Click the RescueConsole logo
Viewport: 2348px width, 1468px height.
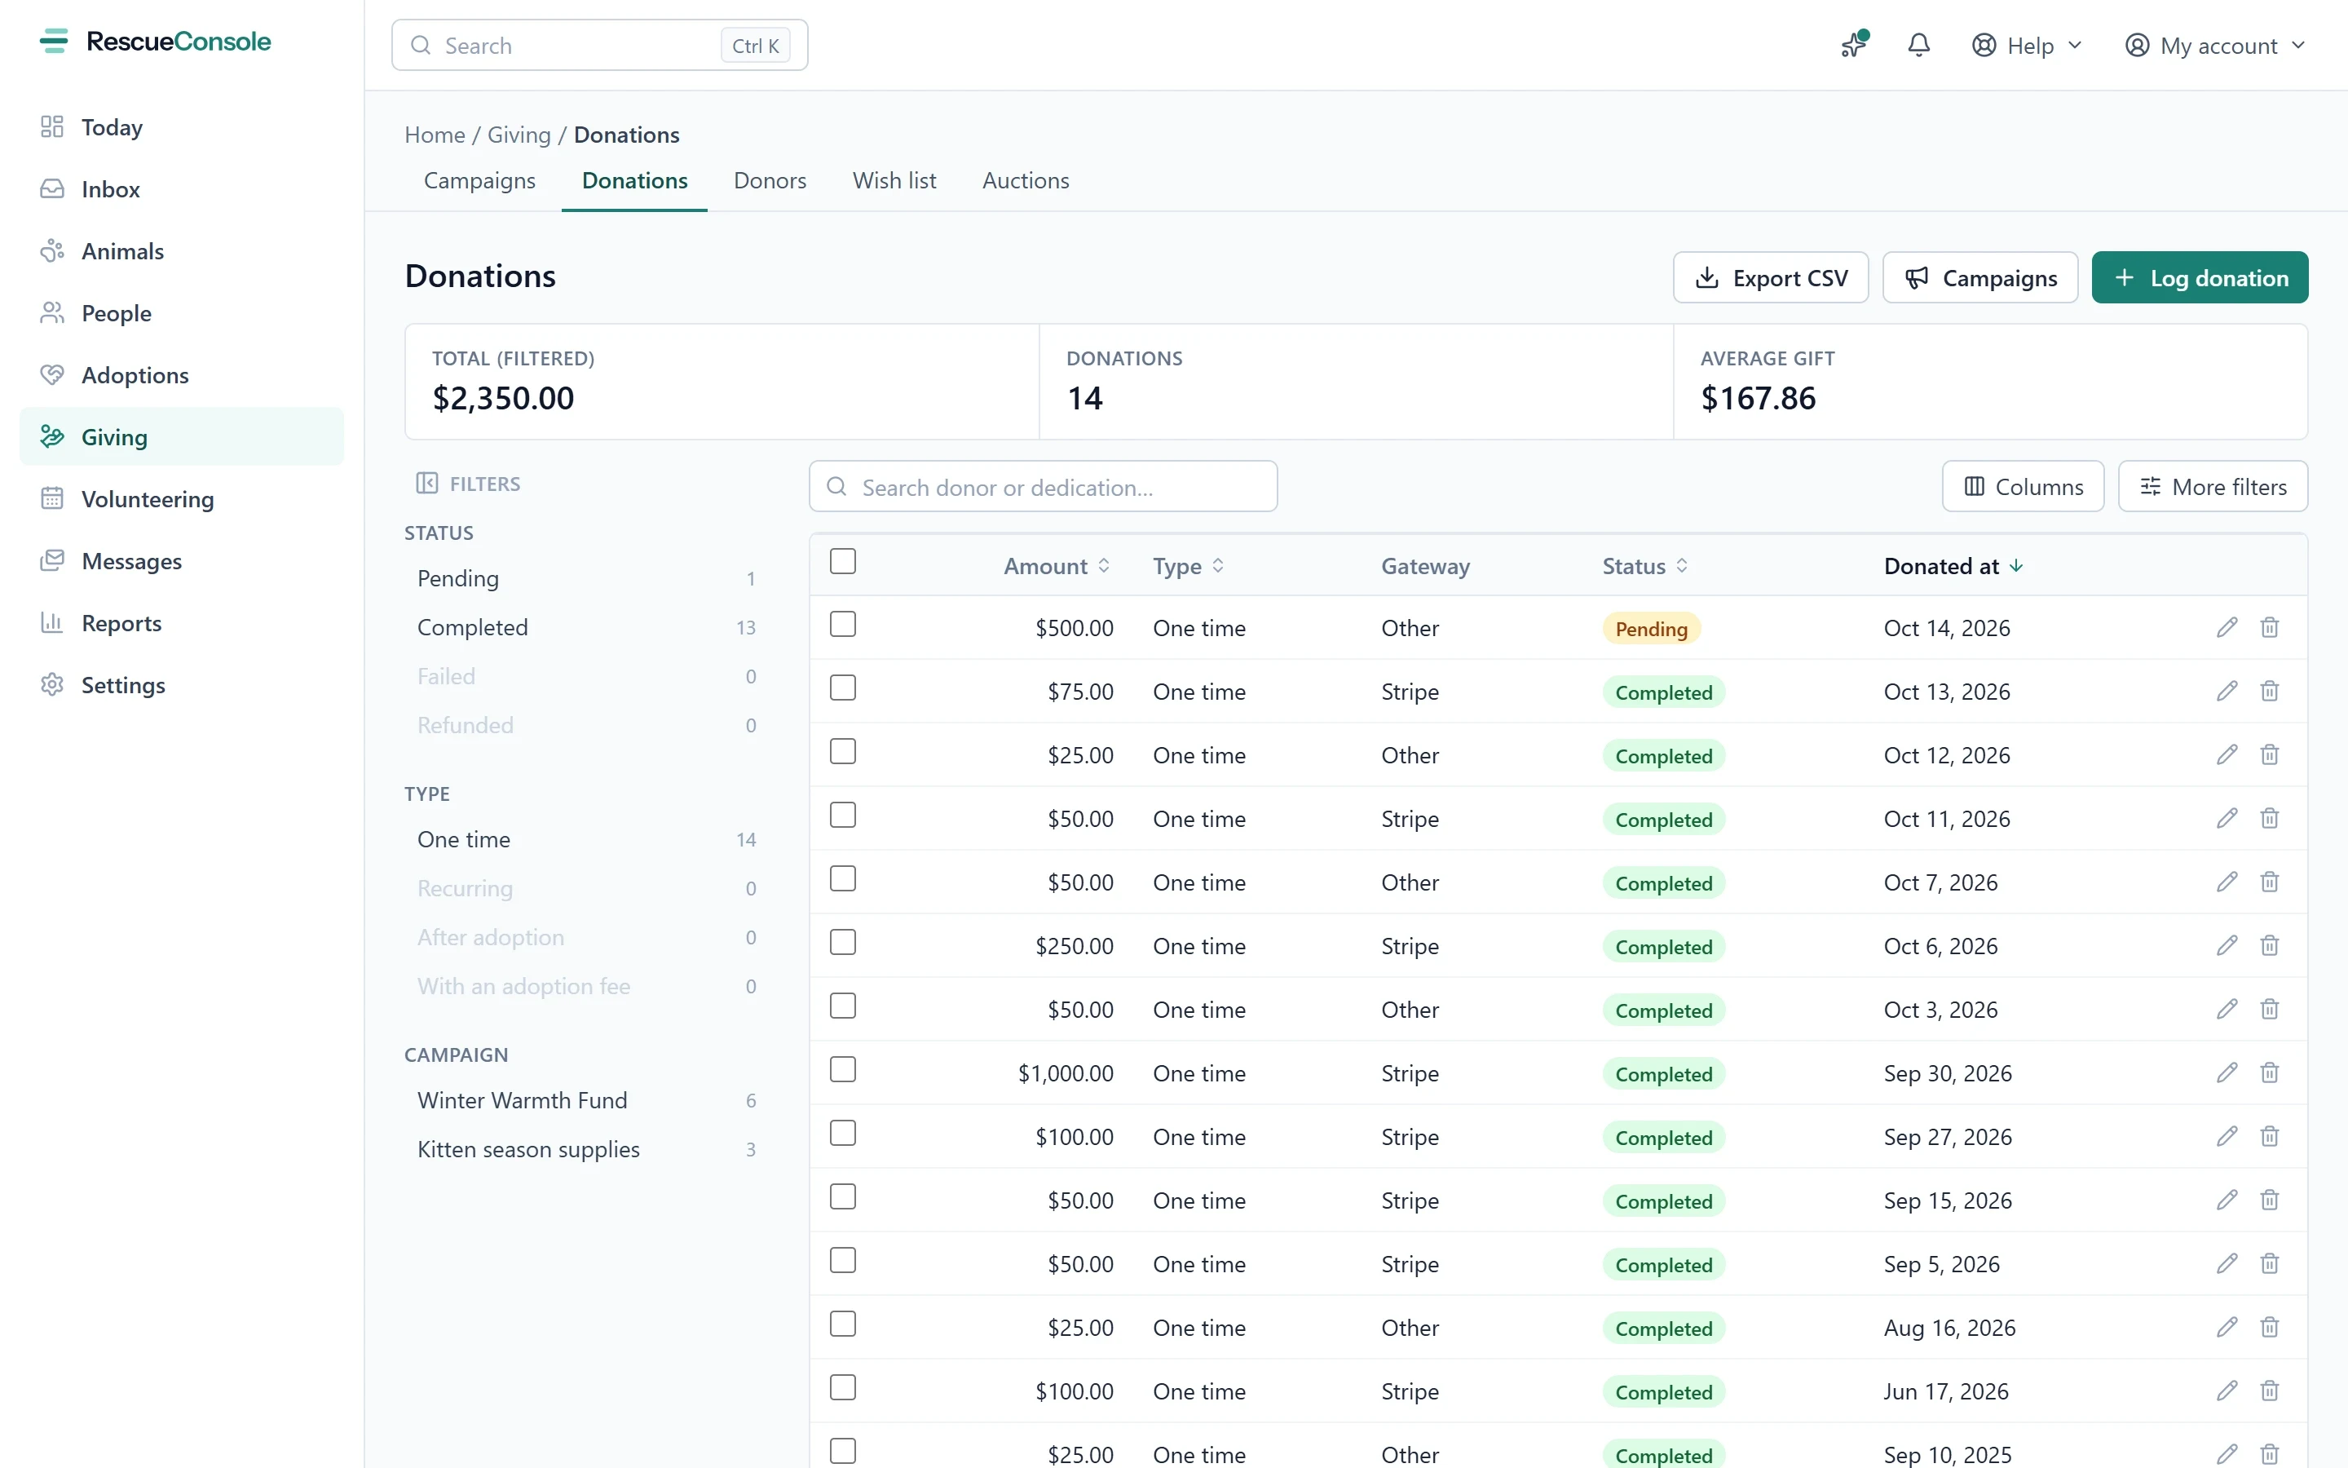pyautogui.click(x=155, y=42)
